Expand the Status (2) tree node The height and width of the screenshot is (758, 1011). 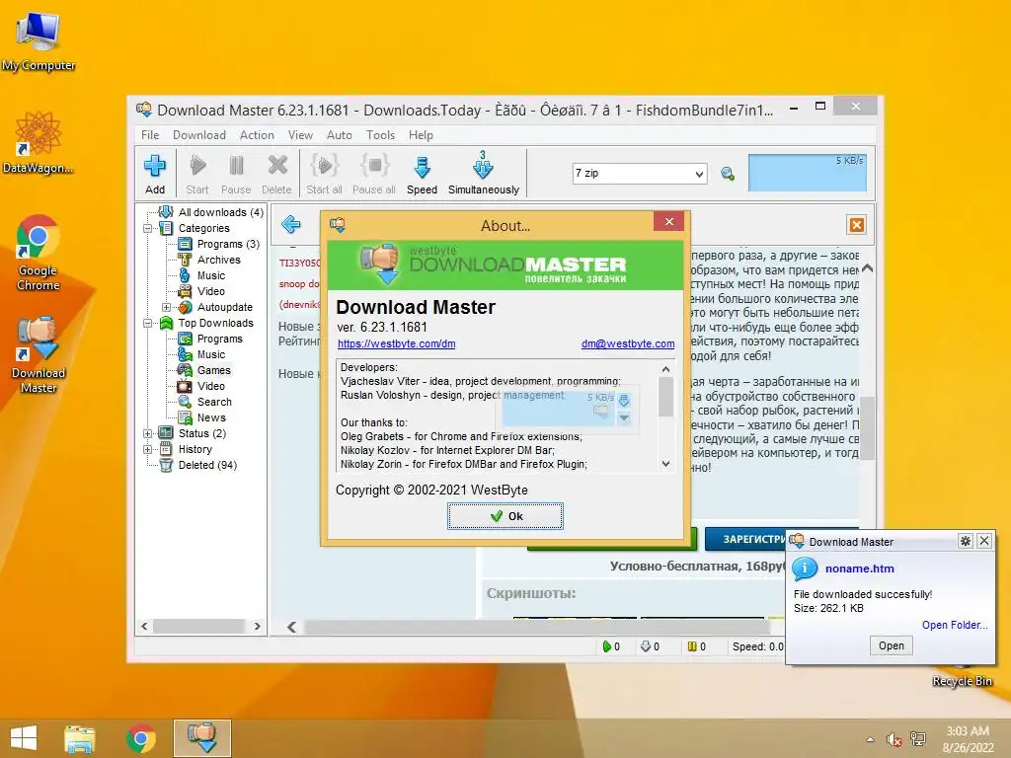point(148,433)
